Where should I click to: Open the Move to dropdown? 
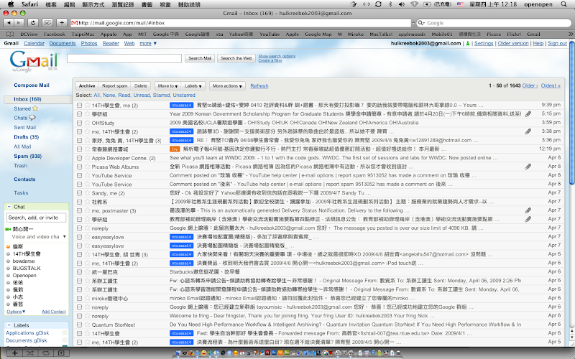tap(167, 86)
